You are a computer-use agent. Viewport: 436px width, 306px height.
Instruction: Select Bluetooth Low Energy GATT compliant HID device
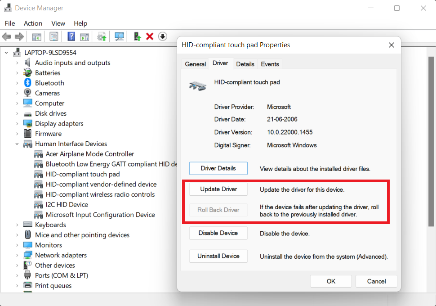[111, 164]
